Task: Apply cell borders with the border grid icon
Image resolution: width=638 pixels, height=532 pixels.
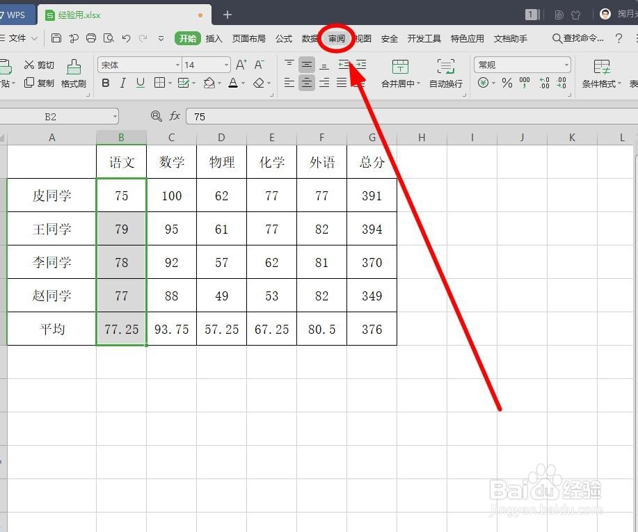Action: 159,83
